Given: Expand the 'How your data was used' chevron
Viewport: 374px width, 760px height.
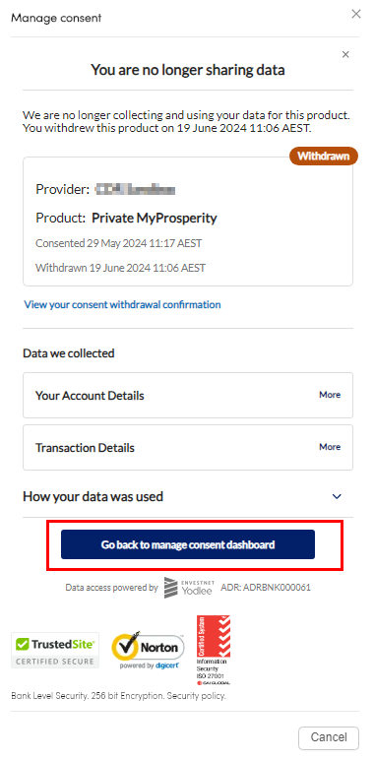Looking at the screenshot, I should (x=337, y=496).
